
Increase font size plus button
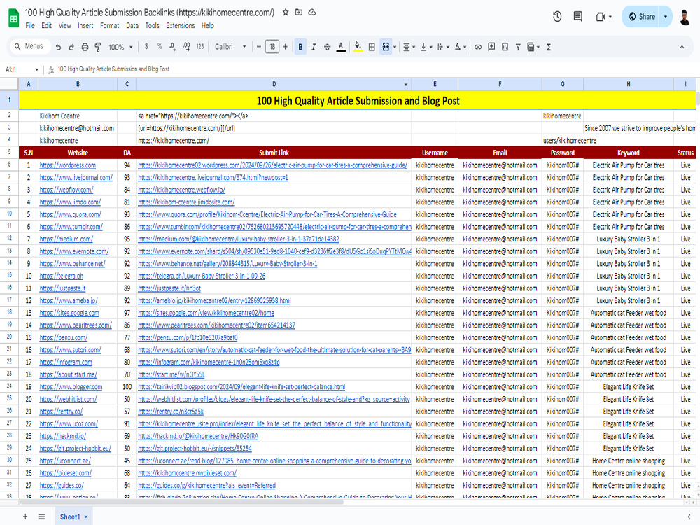[x=286, y=46]
